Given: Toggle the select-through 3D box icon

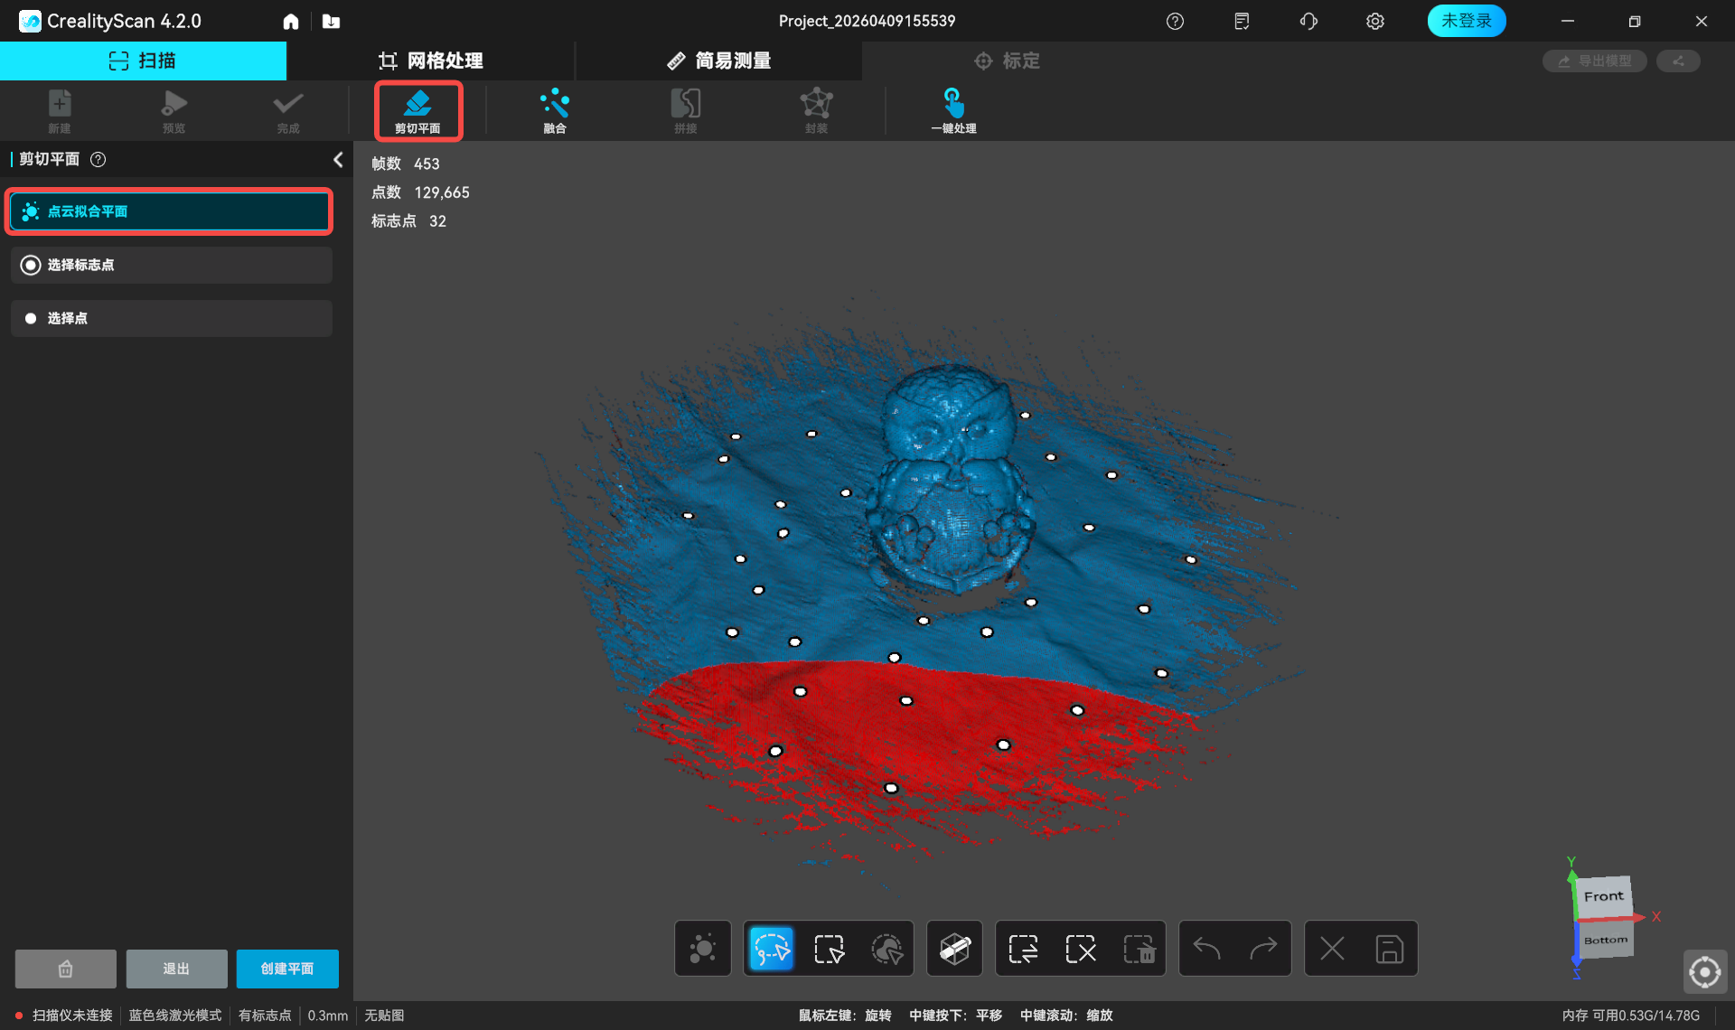Looking at the screenshot, I should coord(954,949).
